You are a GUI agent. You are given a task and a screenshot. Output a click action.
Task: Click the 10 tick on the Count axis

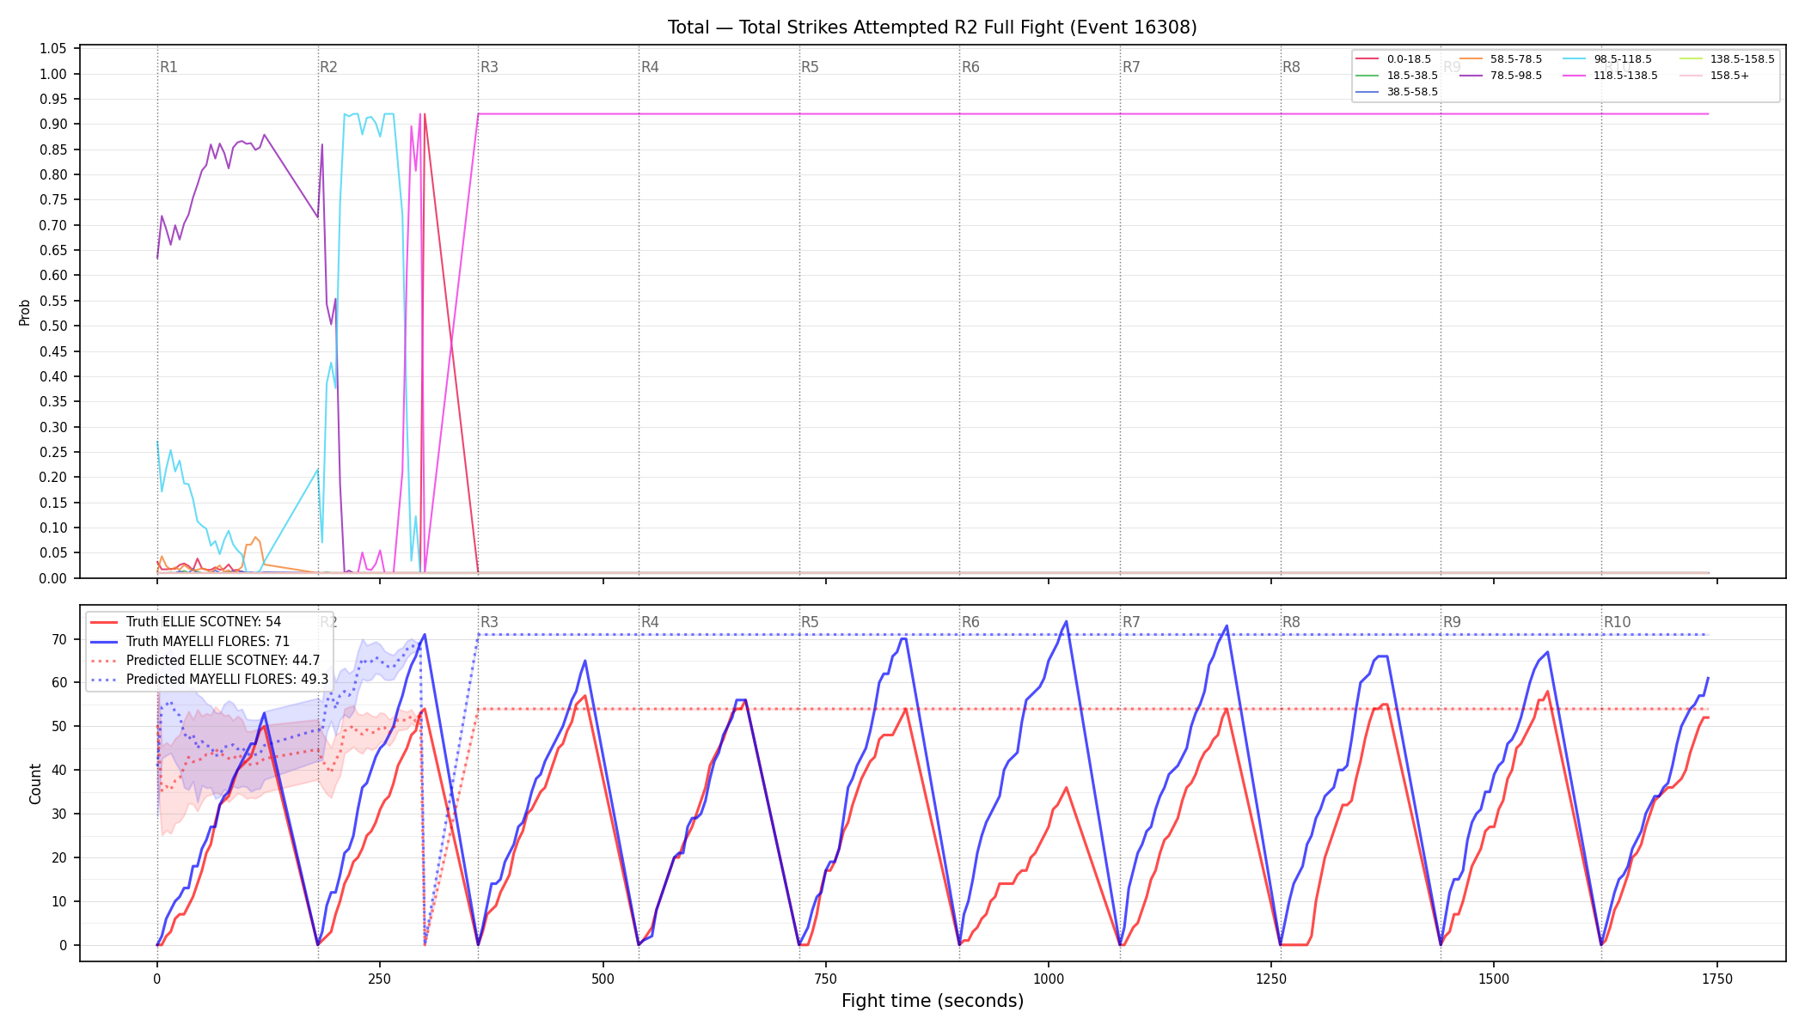click(x=59, y=902)
